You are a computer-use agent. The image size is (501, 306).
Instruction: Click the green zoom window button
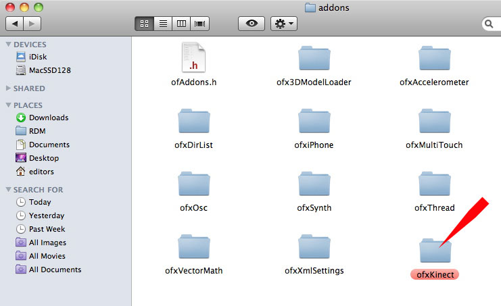coord(39,7)
